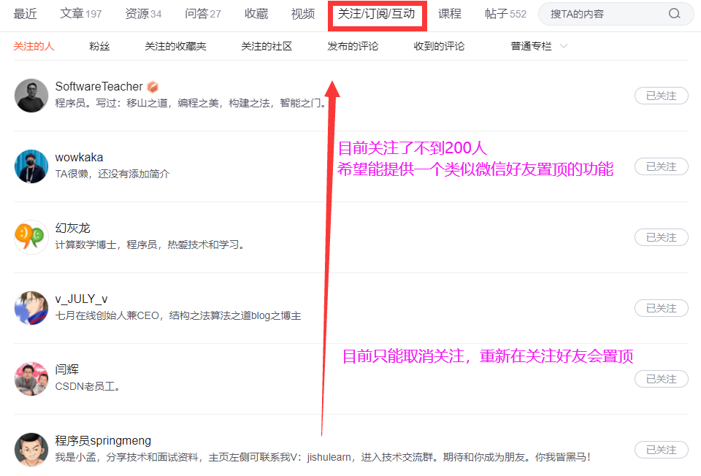Open the SoftwareTeacher profile link

99,86
